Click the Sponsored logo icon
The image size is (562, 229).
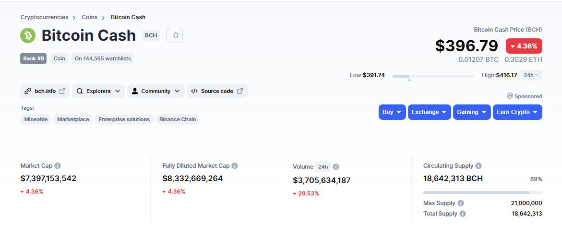[x=510, y=96]
